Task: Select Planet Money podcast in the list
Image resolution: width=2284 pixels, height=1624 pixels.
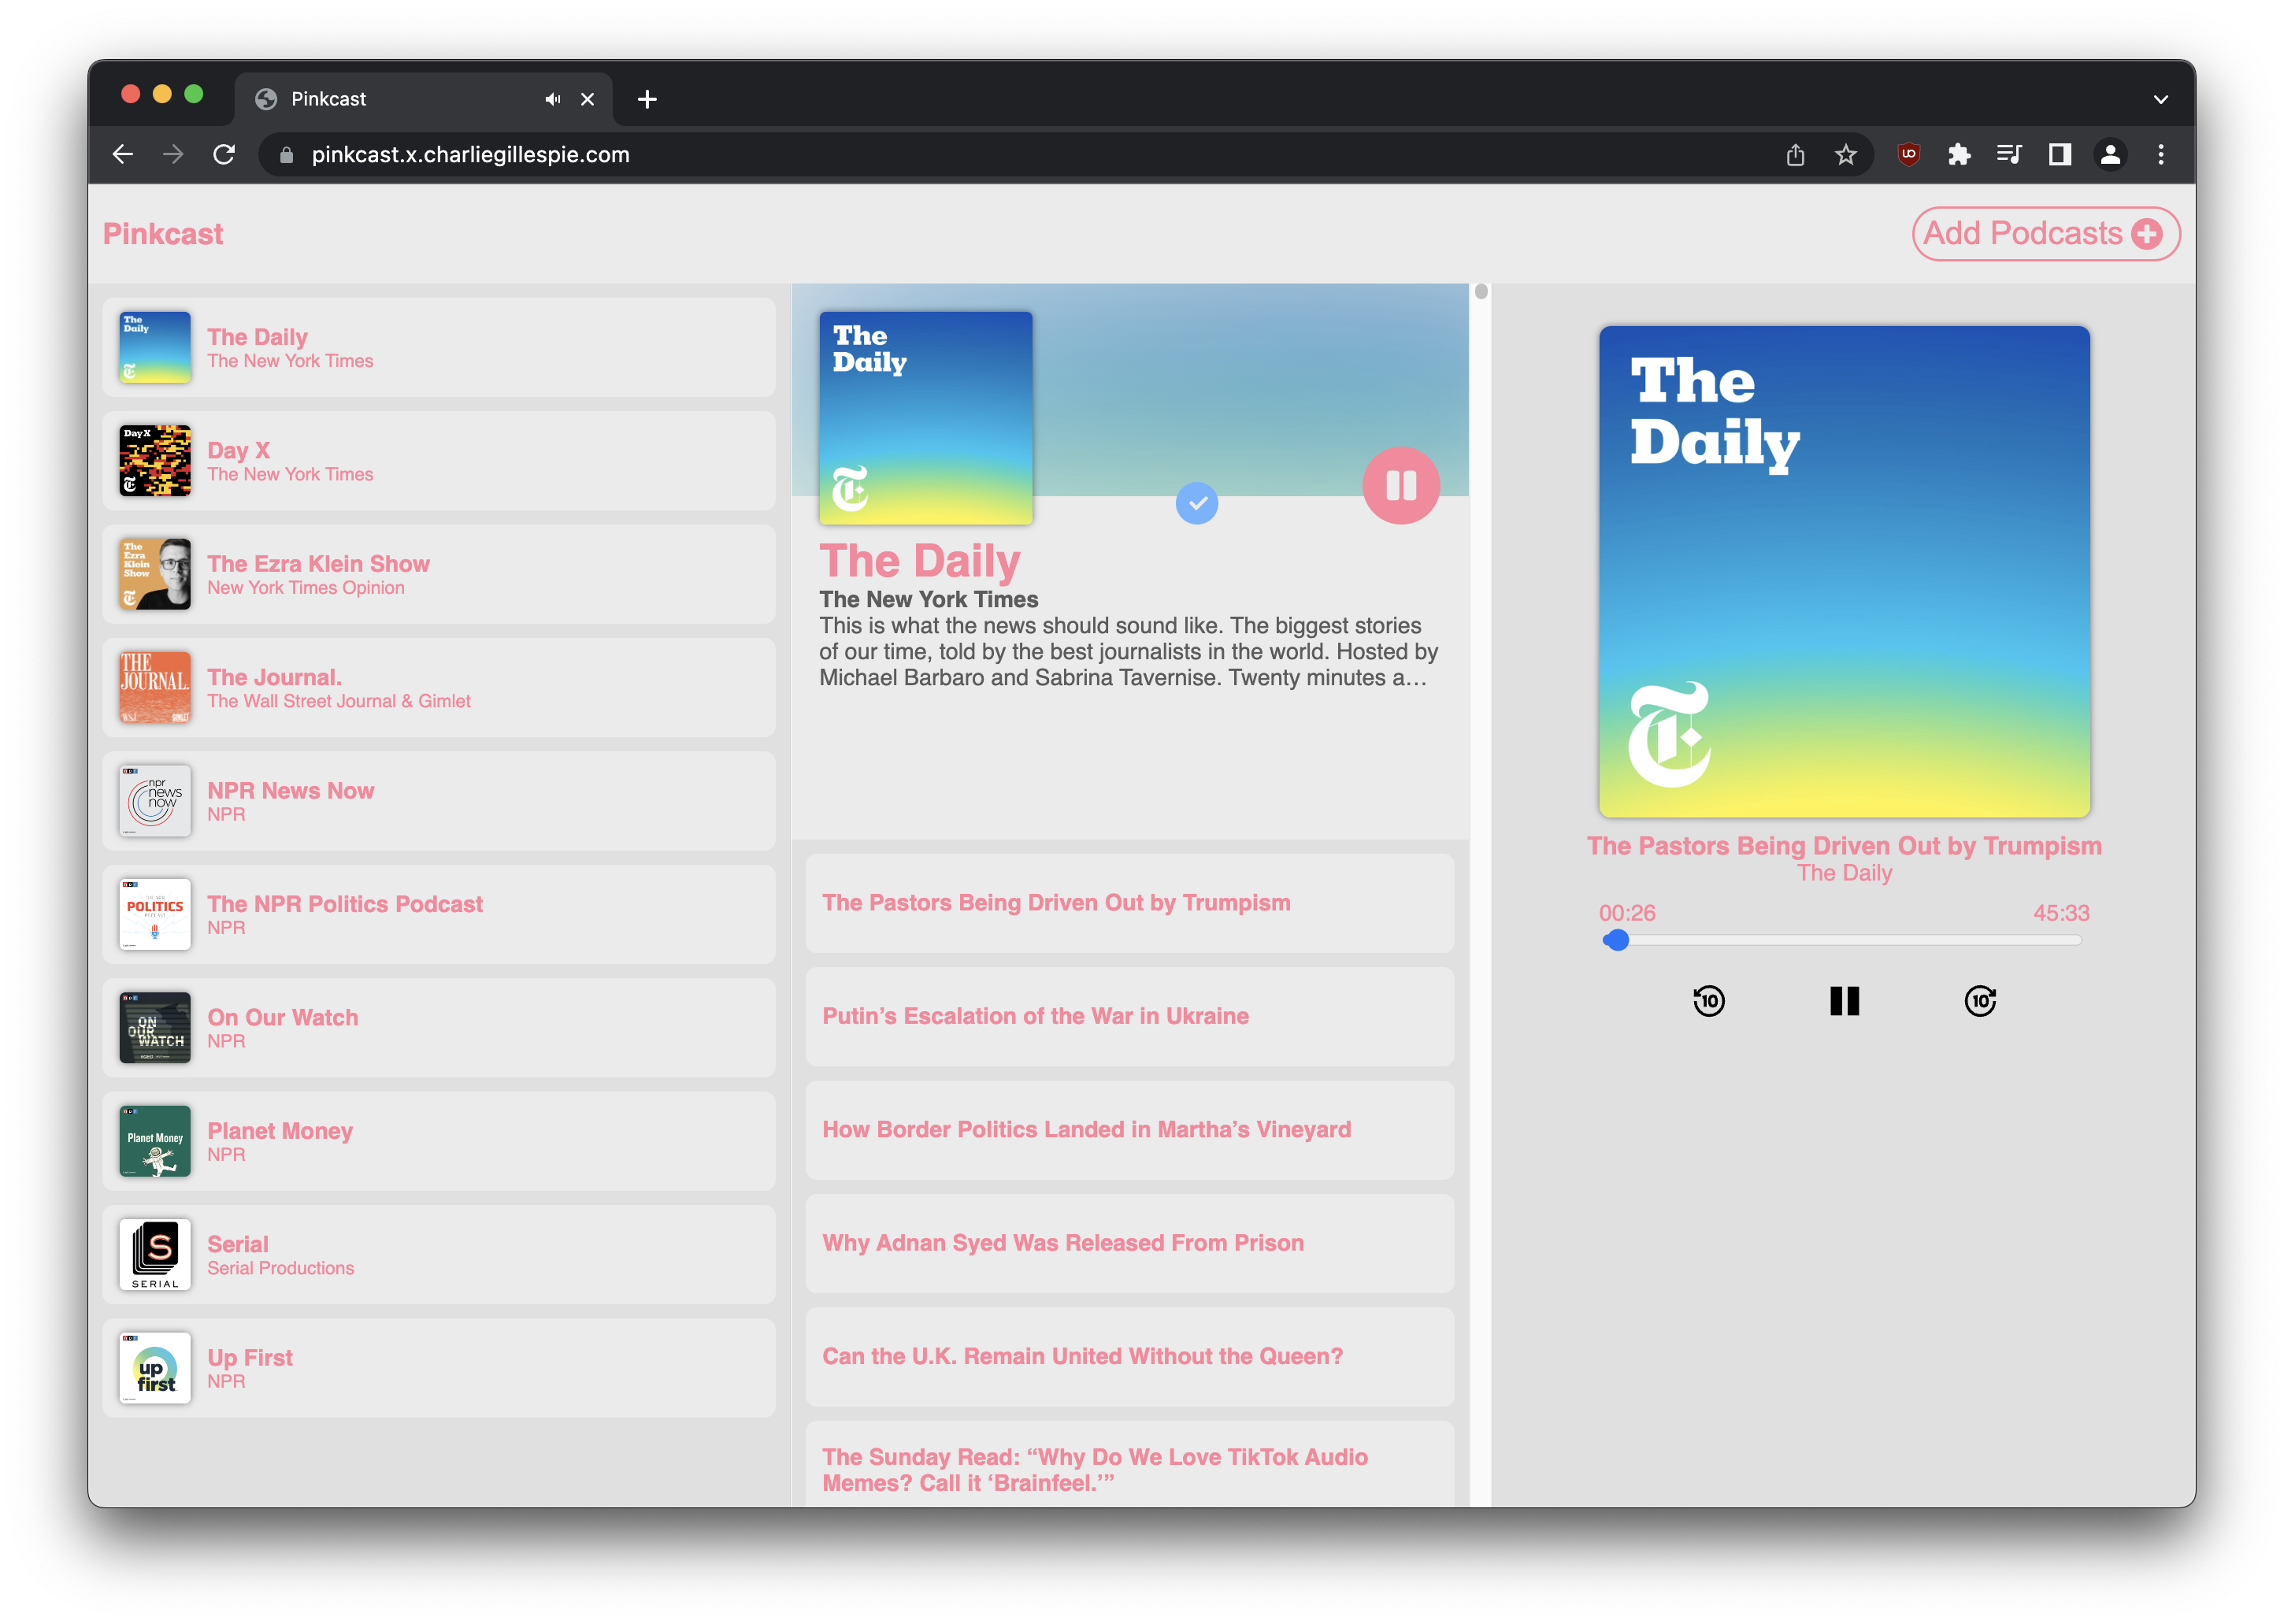Action: tap(439, 1141)
